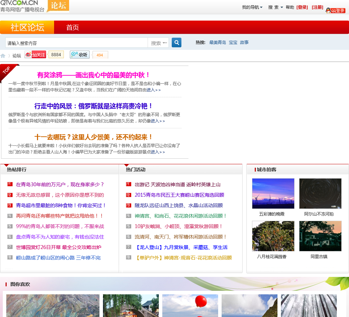
Task: Open the 搜索 dropdown in top bar
Action: coord(275,7)
